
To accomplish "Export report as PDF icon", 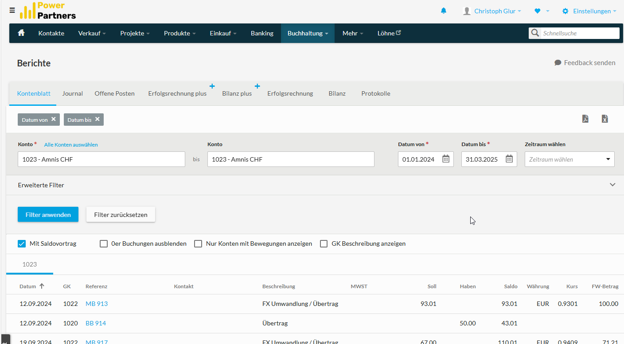I will click(x=585, y=119).
